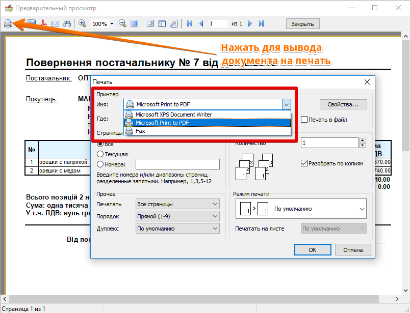Click the print icon in the preview toolbar
The width and height of the screenshot is (410, 313).
(x=8, y=23)
